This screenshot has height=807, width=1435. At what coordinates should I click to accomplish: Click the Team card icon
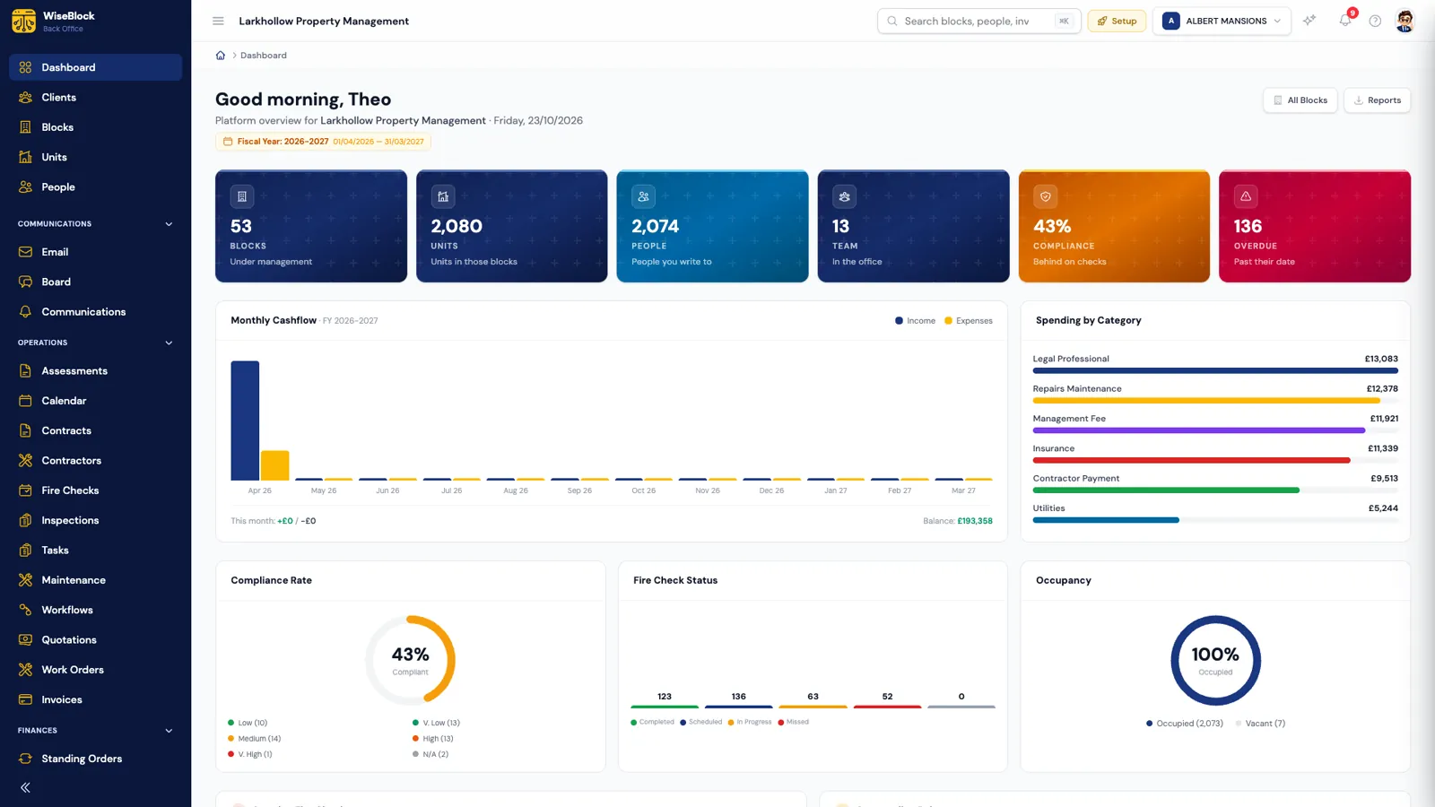coord(844,196)
